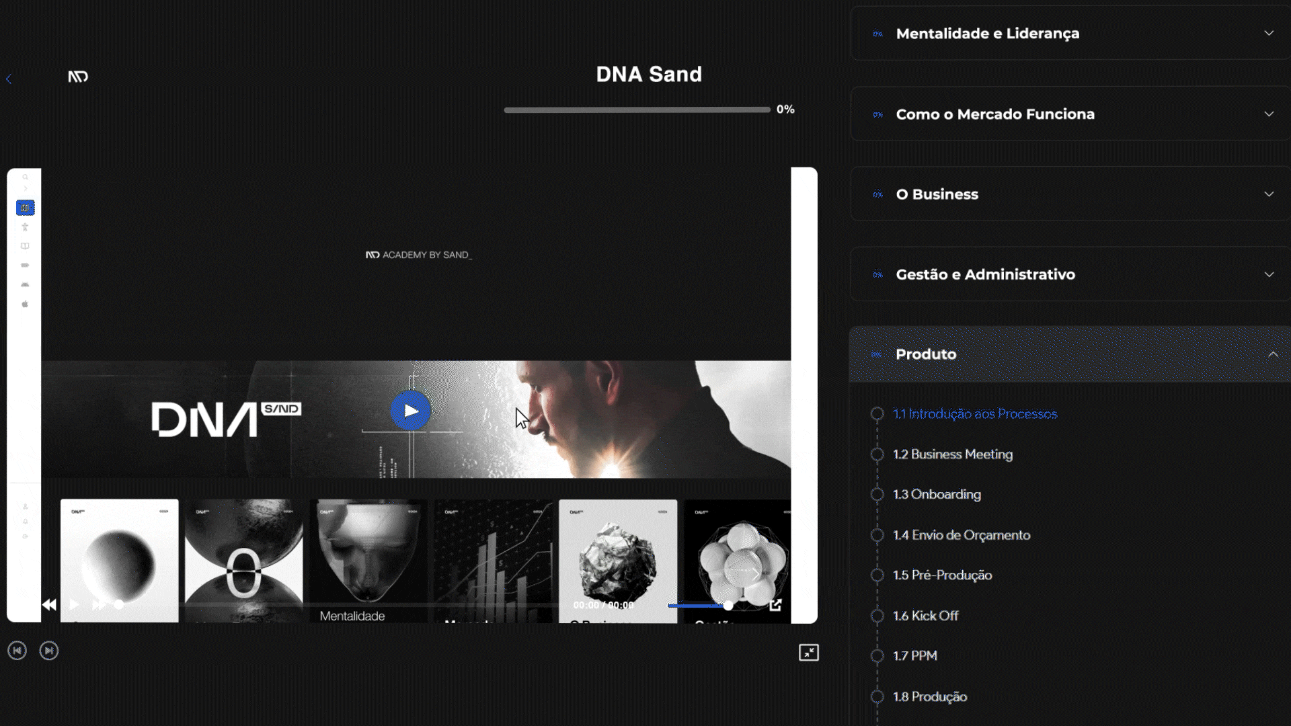Screen dimensions: 1291x726
Task: Click the ND logo in header
Action: coord(78,77)
